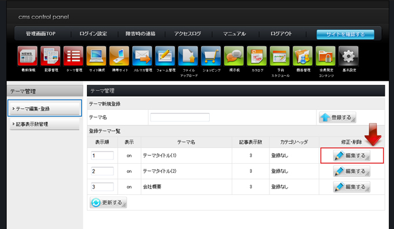Click the サイトを確認する button
Image resolution: width=394 pixels, height=229 pixels.
coord(345,34)
